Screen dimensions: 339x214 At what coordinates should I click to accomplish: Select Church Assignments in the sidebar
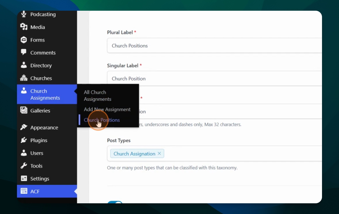point(47,94)
